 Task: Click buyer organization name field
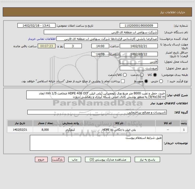[101, 32]
